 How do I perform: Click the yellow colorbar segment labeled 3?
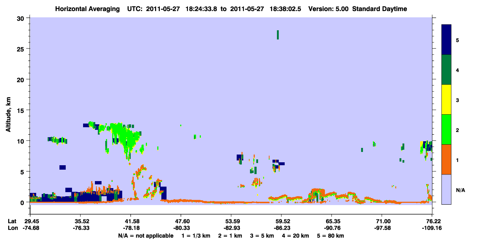click(x=446, y=100)
